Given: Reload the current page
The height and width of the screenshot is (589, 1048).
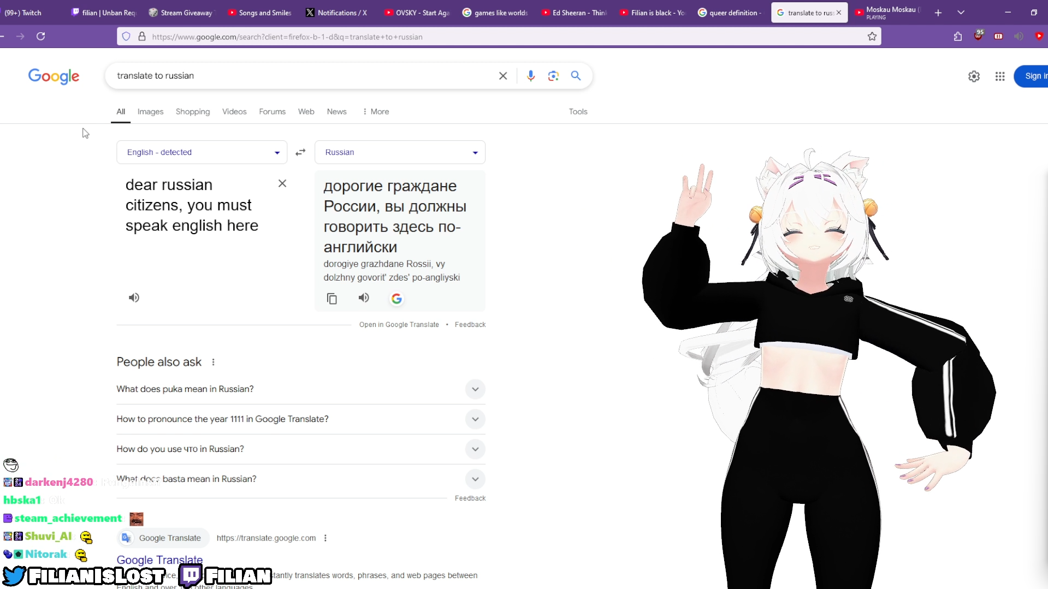Looking at the screenshot, I should tap(40, 37).
